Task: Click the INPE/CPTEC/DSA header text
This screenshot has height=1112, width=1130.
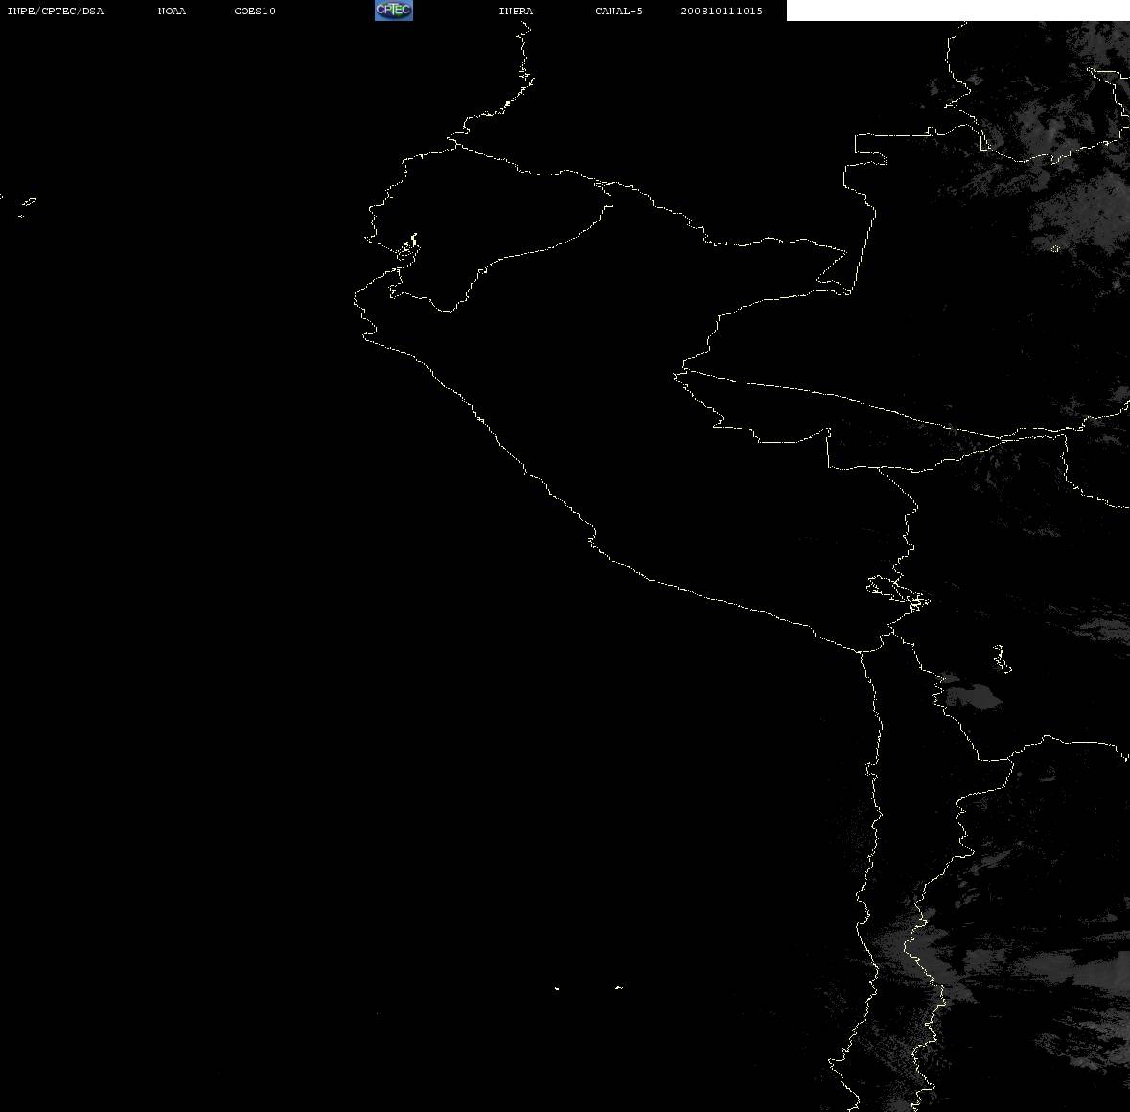Action: [x=55, y=11]
